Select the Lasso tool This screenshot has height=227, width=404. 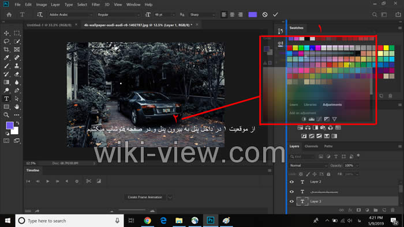click(x=6, y=41)
